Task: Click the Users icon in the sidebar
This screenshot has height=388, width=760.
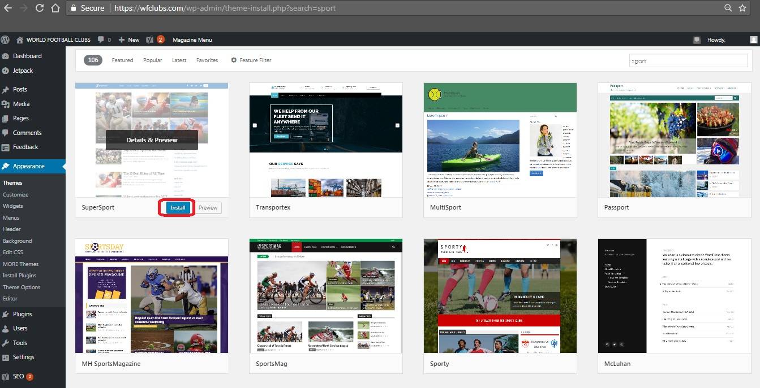Action: [x=6, y=328]
